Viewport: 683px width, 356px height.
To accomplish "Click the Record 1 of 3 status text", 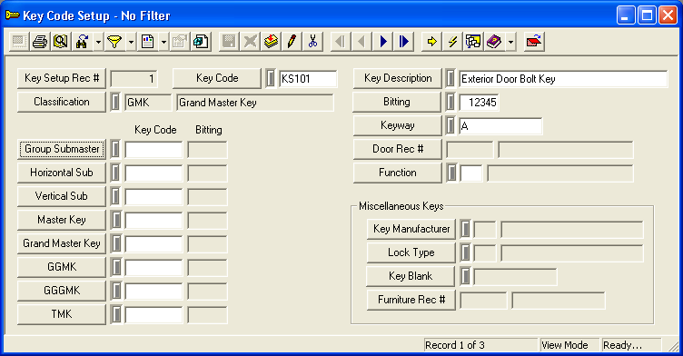I will pyautogui.click(x=455, y=345).
